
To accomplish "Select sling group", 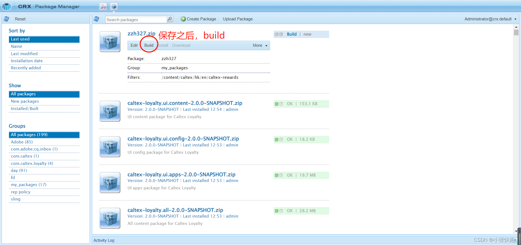I will point(44,199).
